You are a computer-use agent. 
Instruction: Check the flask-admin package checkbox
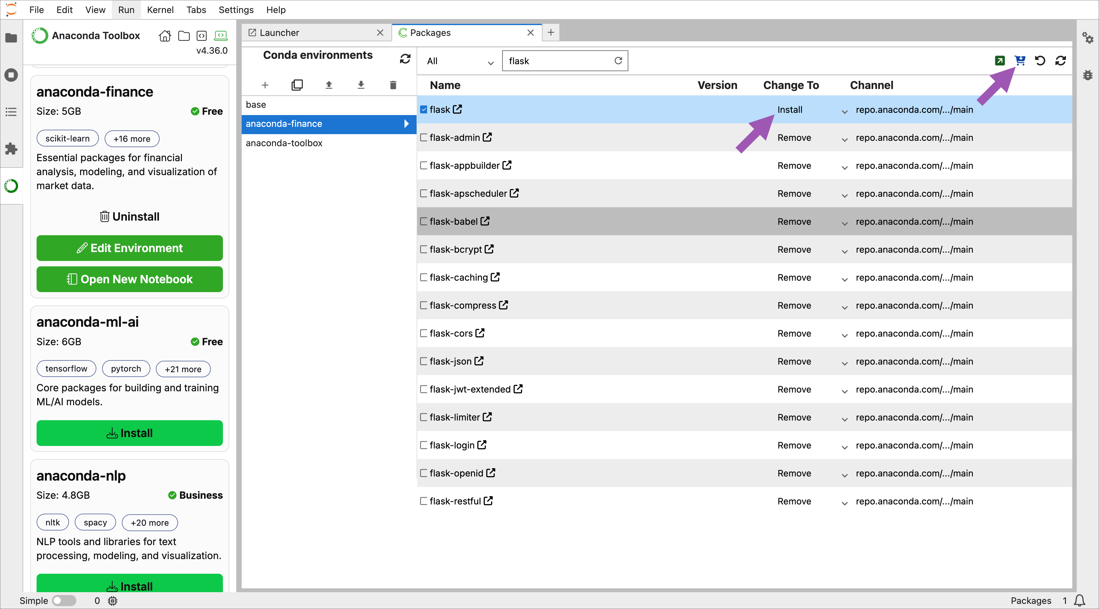(x=423, y=137)
